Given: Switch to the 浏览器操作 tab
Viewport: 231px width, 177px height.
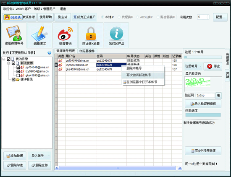Looking at the screenshot, I should tap(87, 51).
